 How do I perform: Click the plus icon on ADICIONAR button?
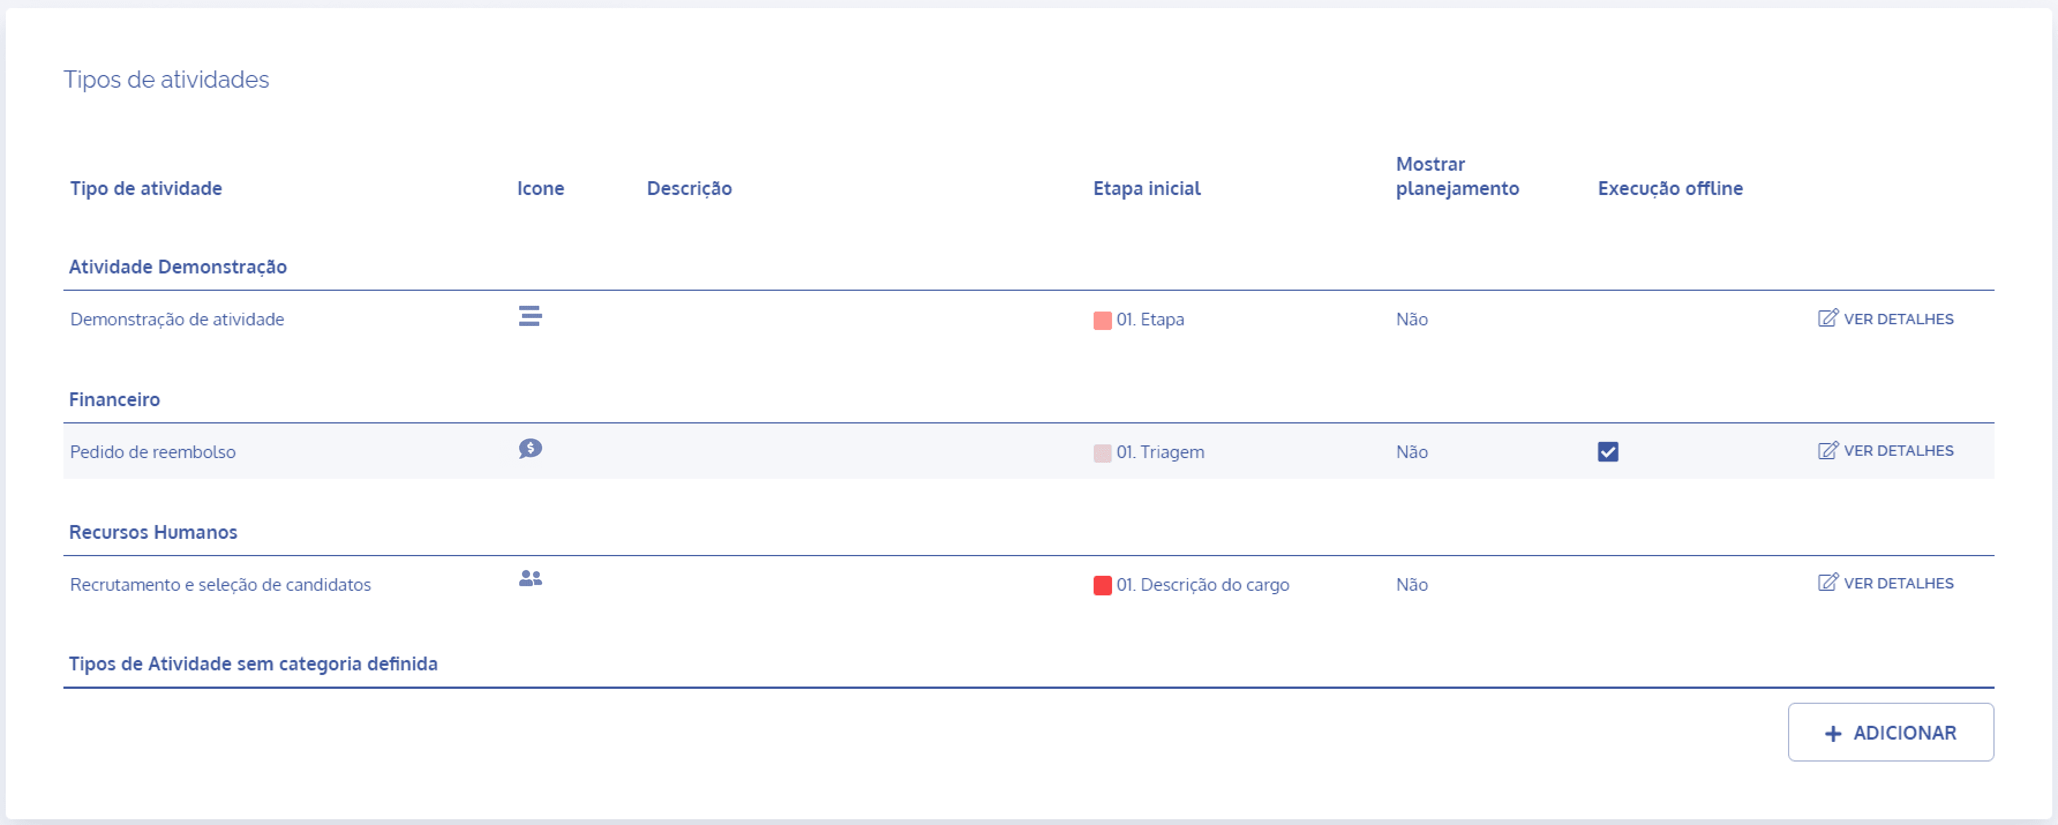(1832, 734)
